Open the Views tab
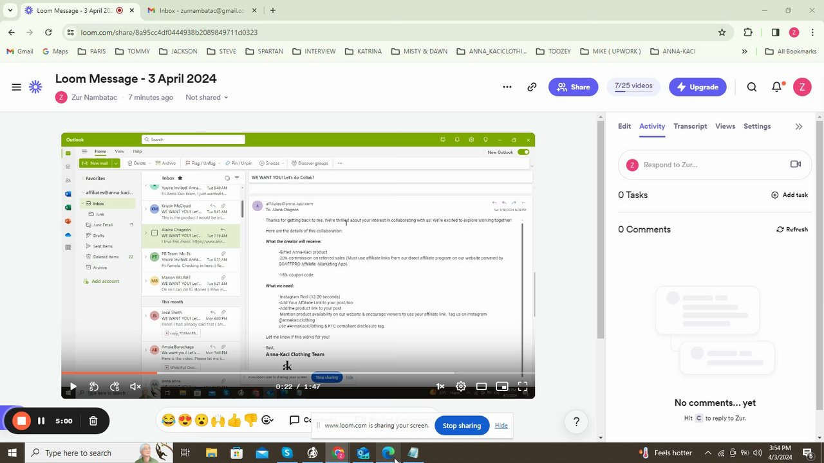The height and width of the screenshot is (463, 824). click(x=725, y=126)
